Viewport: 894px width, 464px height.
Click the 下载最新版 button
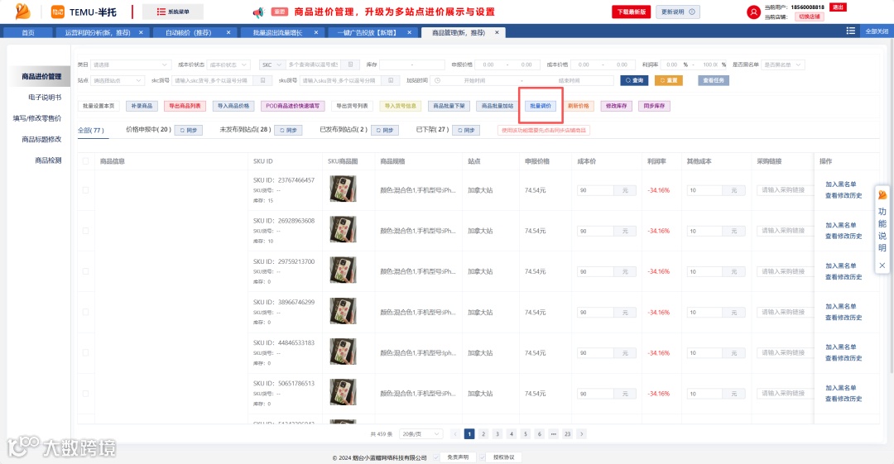[631, 12]
